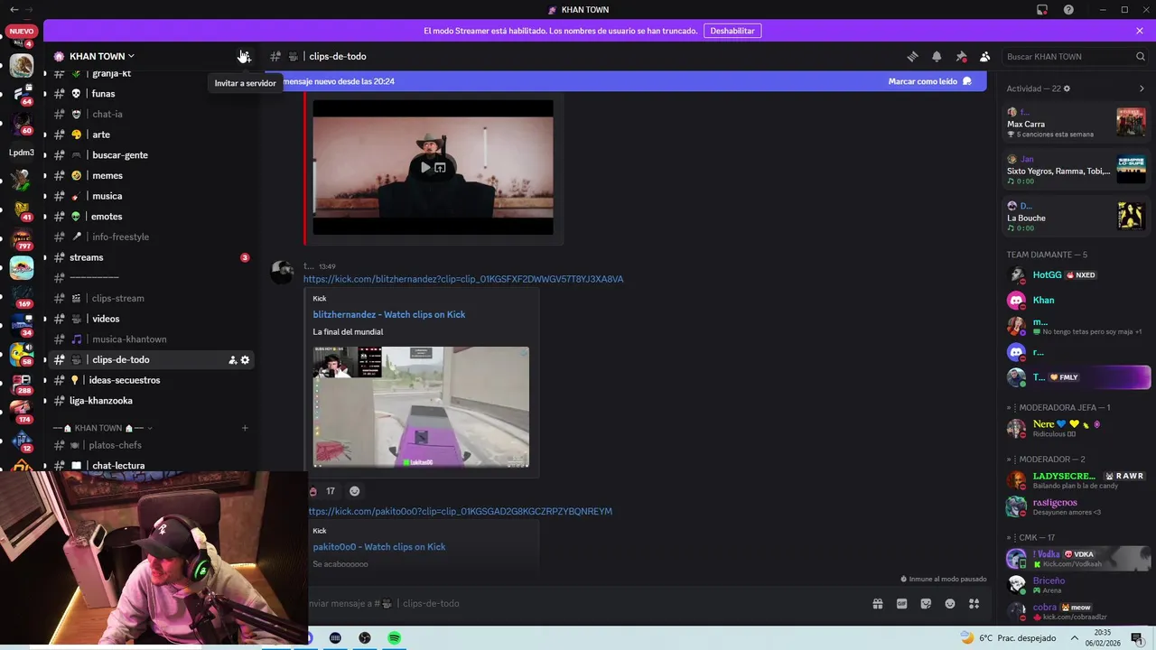Toggle the reaction with count 17
Image resolution: width=1156 pixels, height=650 pixels.
click(x=322, y=491)
